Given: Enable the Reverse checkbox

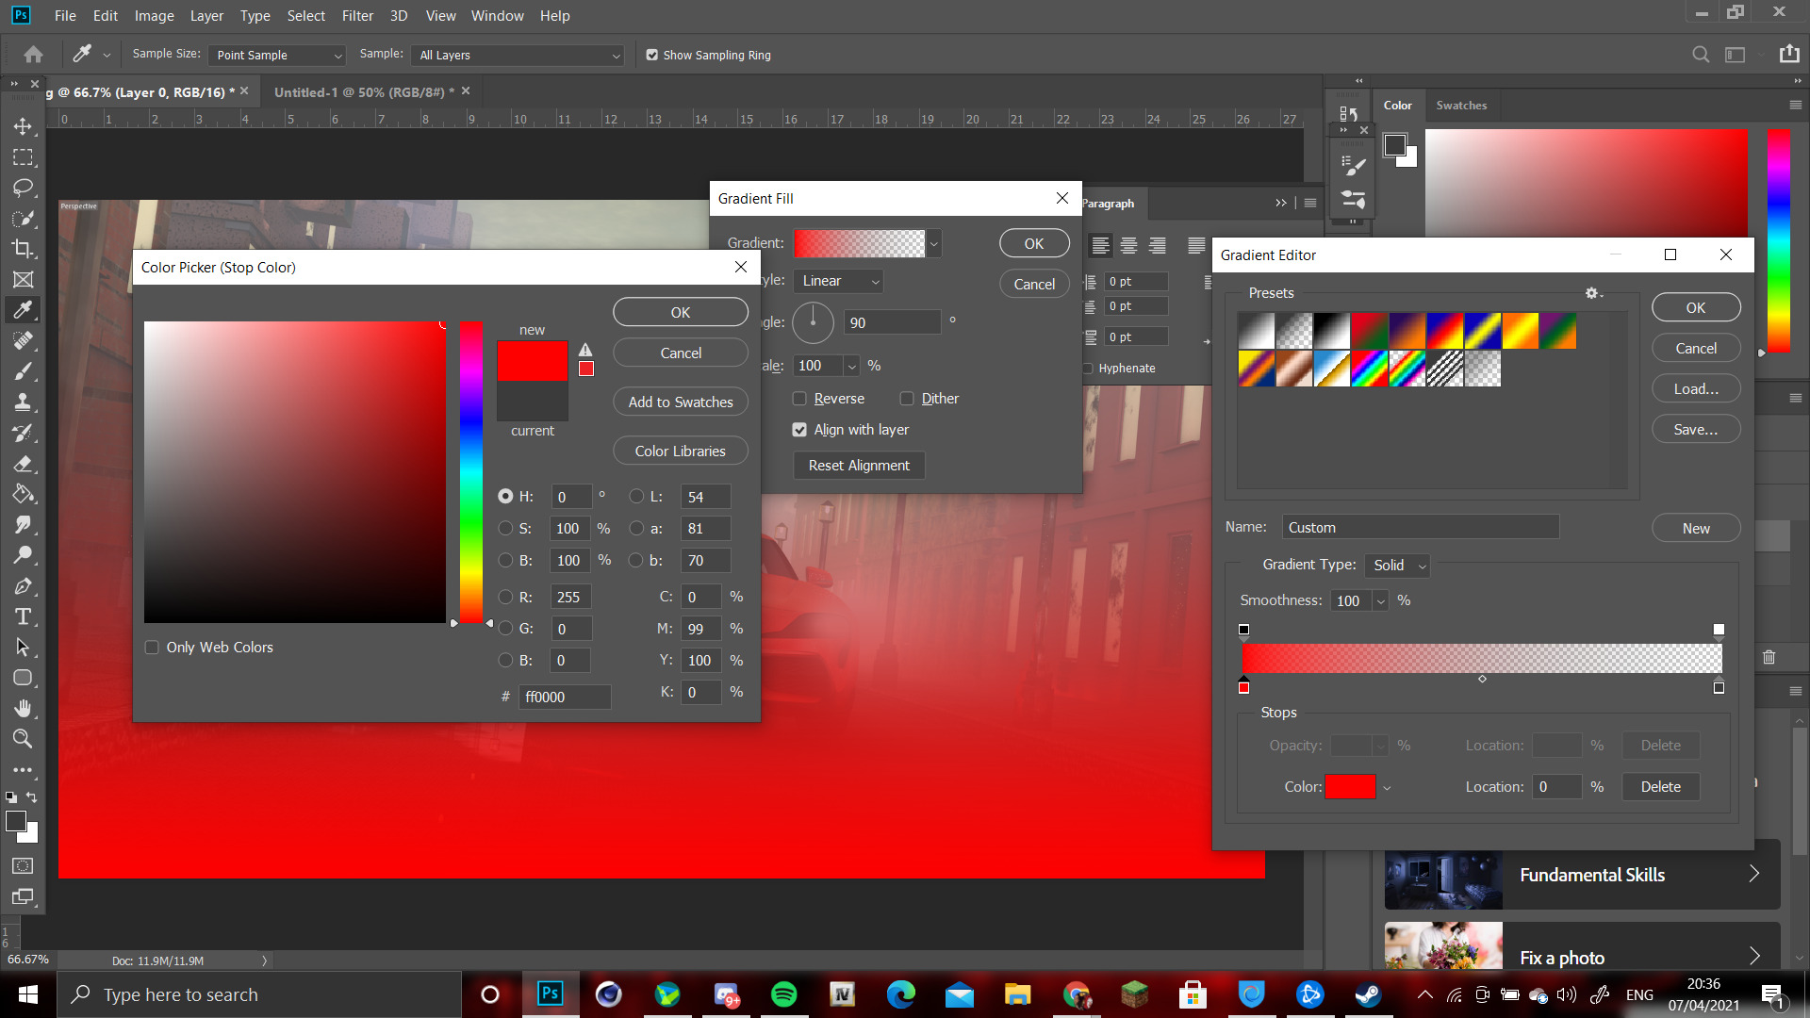Looking at the screenshot, I should [x=799, y=399].
